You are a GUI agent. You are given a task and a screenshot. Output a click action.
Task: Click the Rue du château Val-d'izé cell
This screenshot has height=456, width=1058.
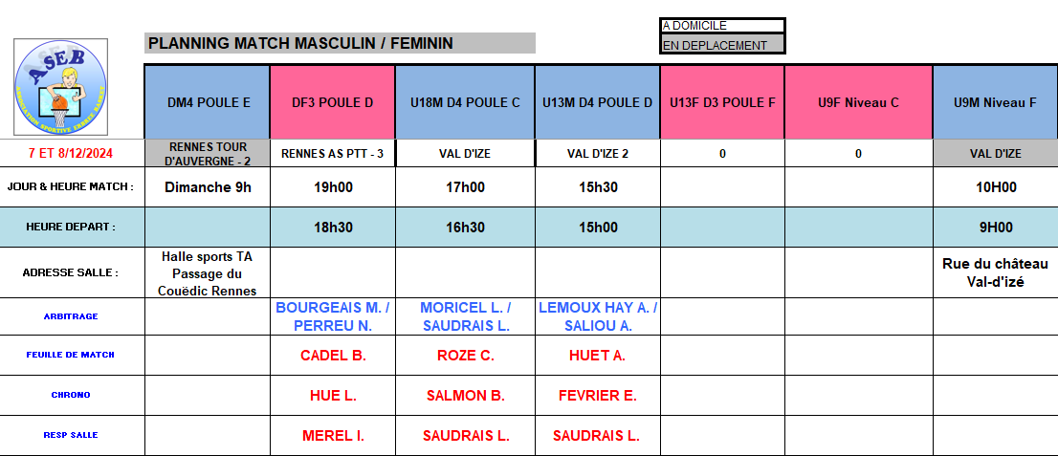995,272
